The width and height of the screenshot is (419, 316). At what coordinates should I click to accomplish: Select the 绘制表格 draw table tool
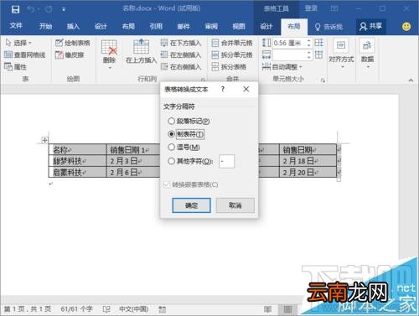click(73, 43)
